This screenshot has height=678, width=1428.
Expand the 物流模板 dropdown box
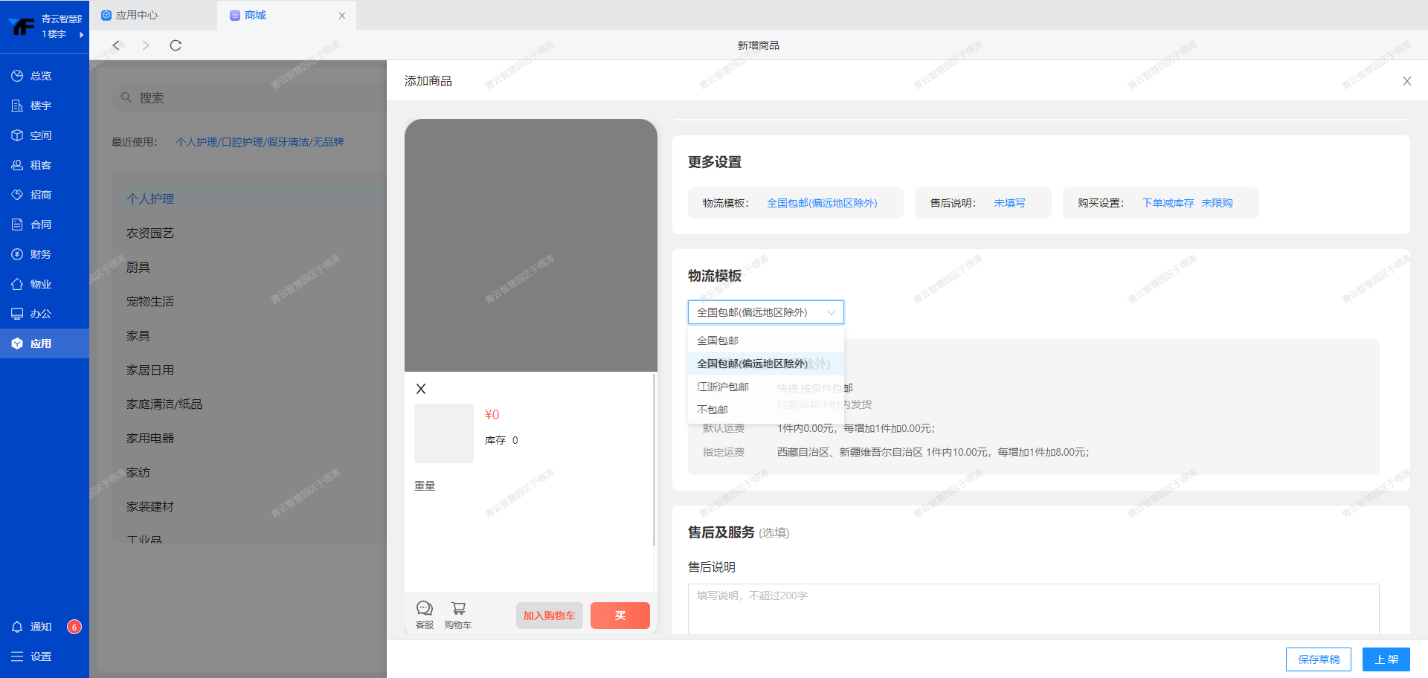point(765,312)
